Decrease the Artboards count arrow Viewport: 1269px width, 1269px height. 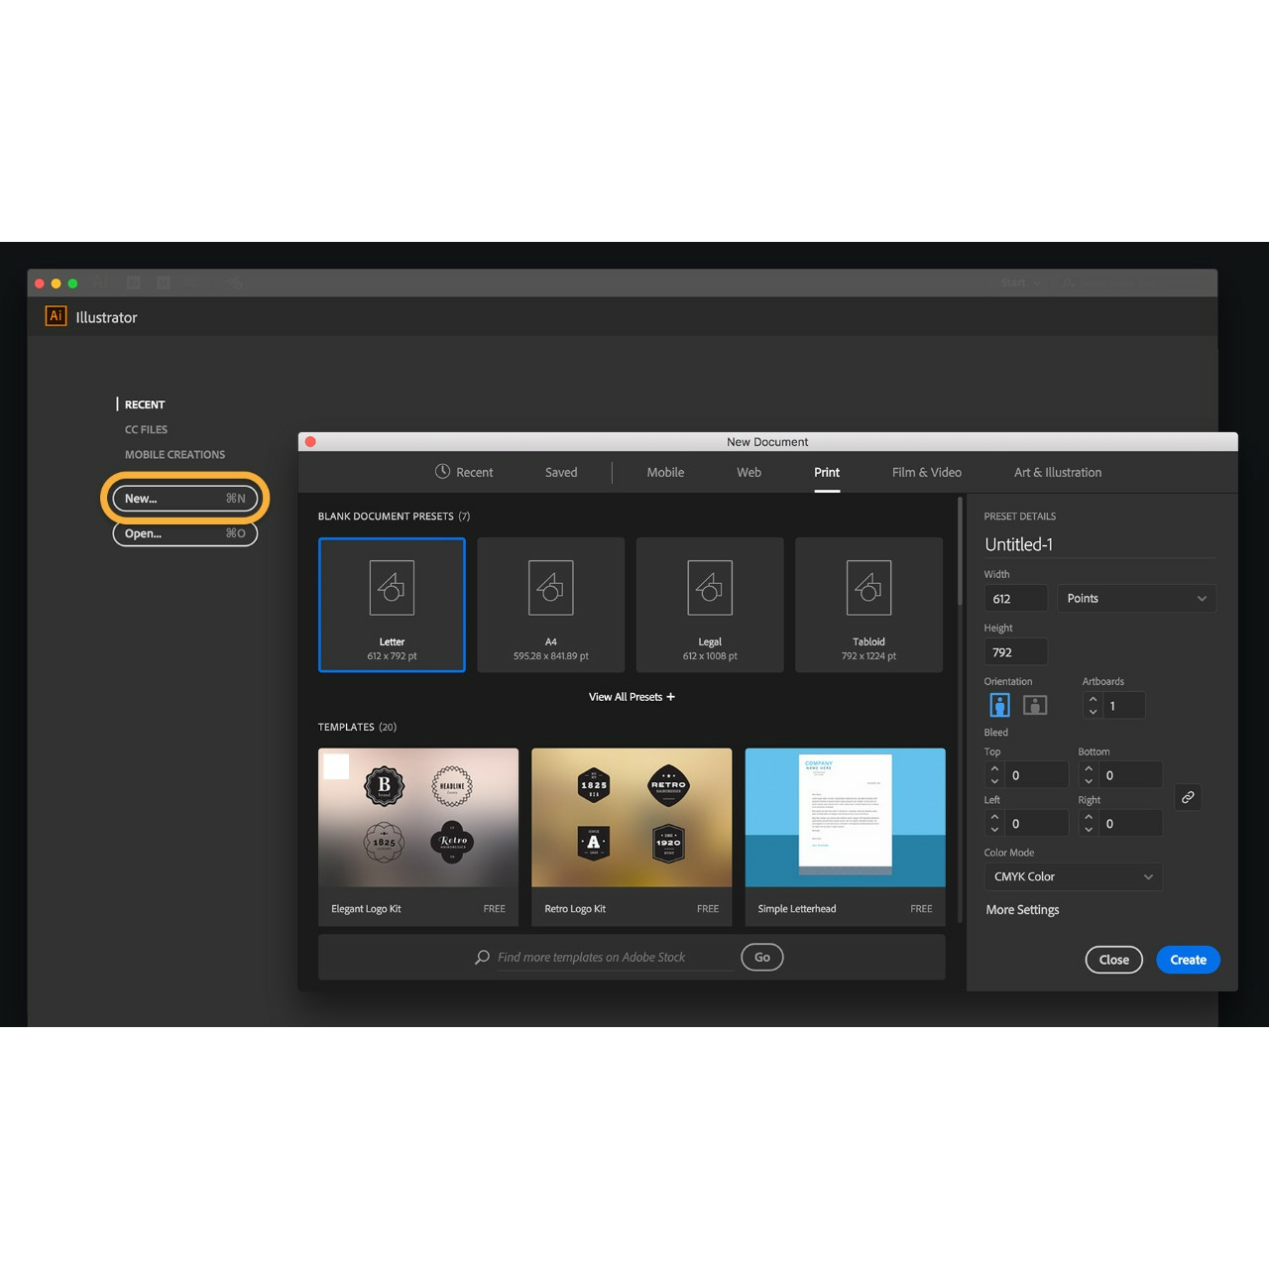coord(1093,712)
